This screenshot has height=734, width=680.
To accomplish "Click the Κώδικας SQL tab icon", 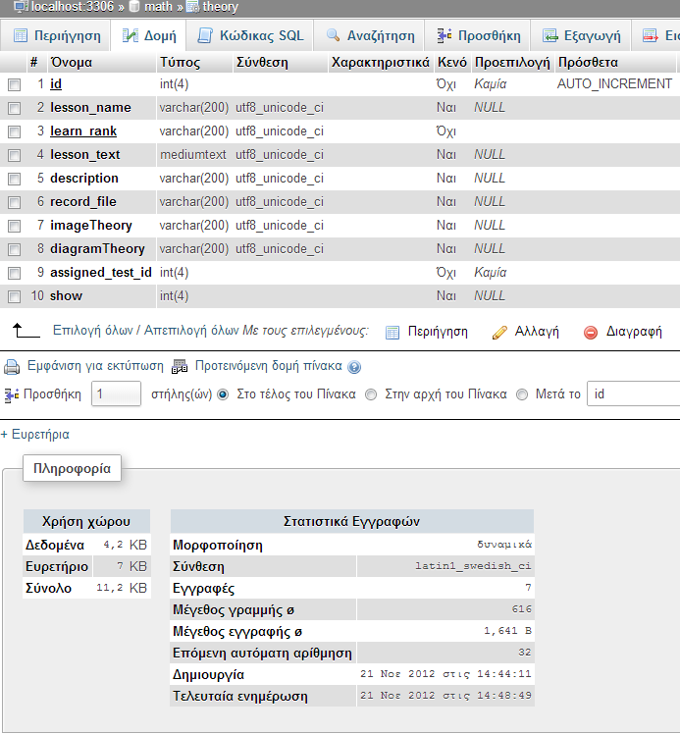I will 204,35.
